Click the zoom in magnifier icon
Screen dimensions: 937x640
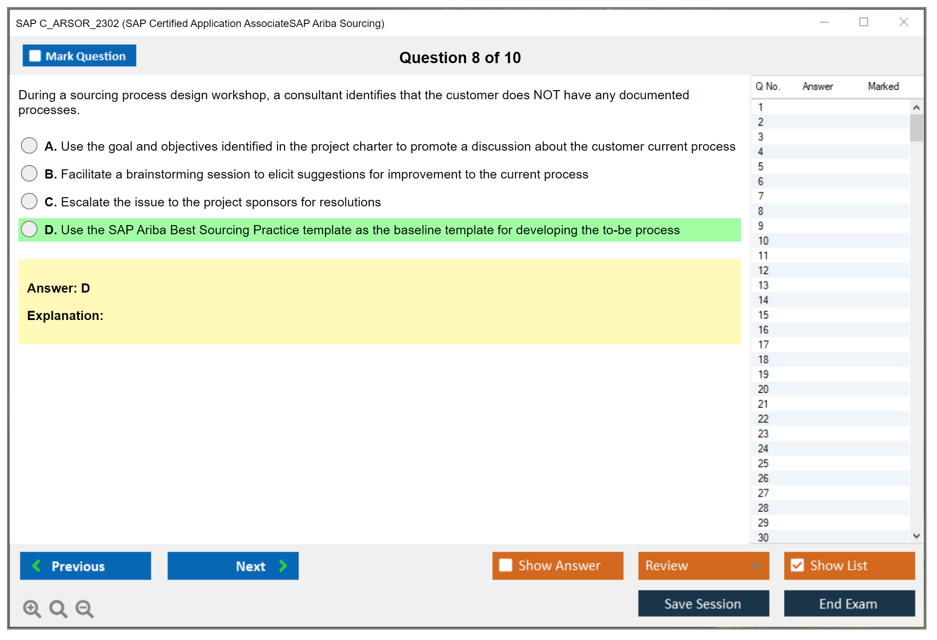click(x=32, y=608)
